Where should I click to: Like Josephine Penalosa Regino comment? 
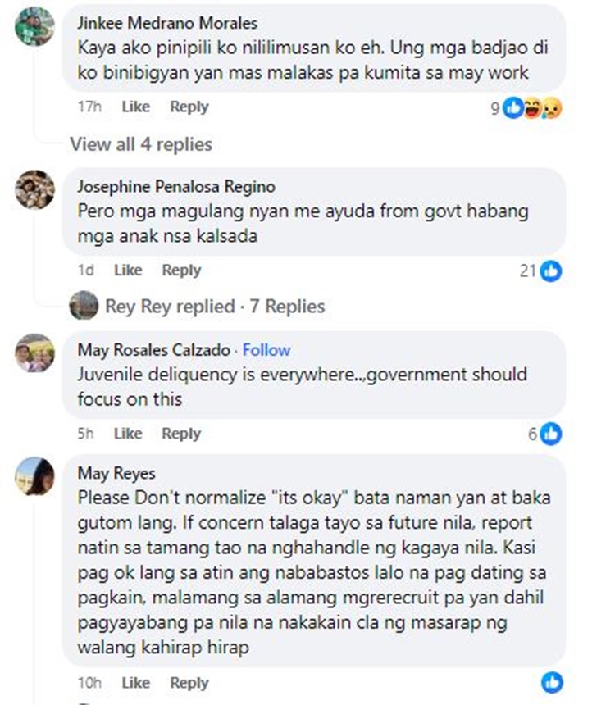click(x=128, y=271)
